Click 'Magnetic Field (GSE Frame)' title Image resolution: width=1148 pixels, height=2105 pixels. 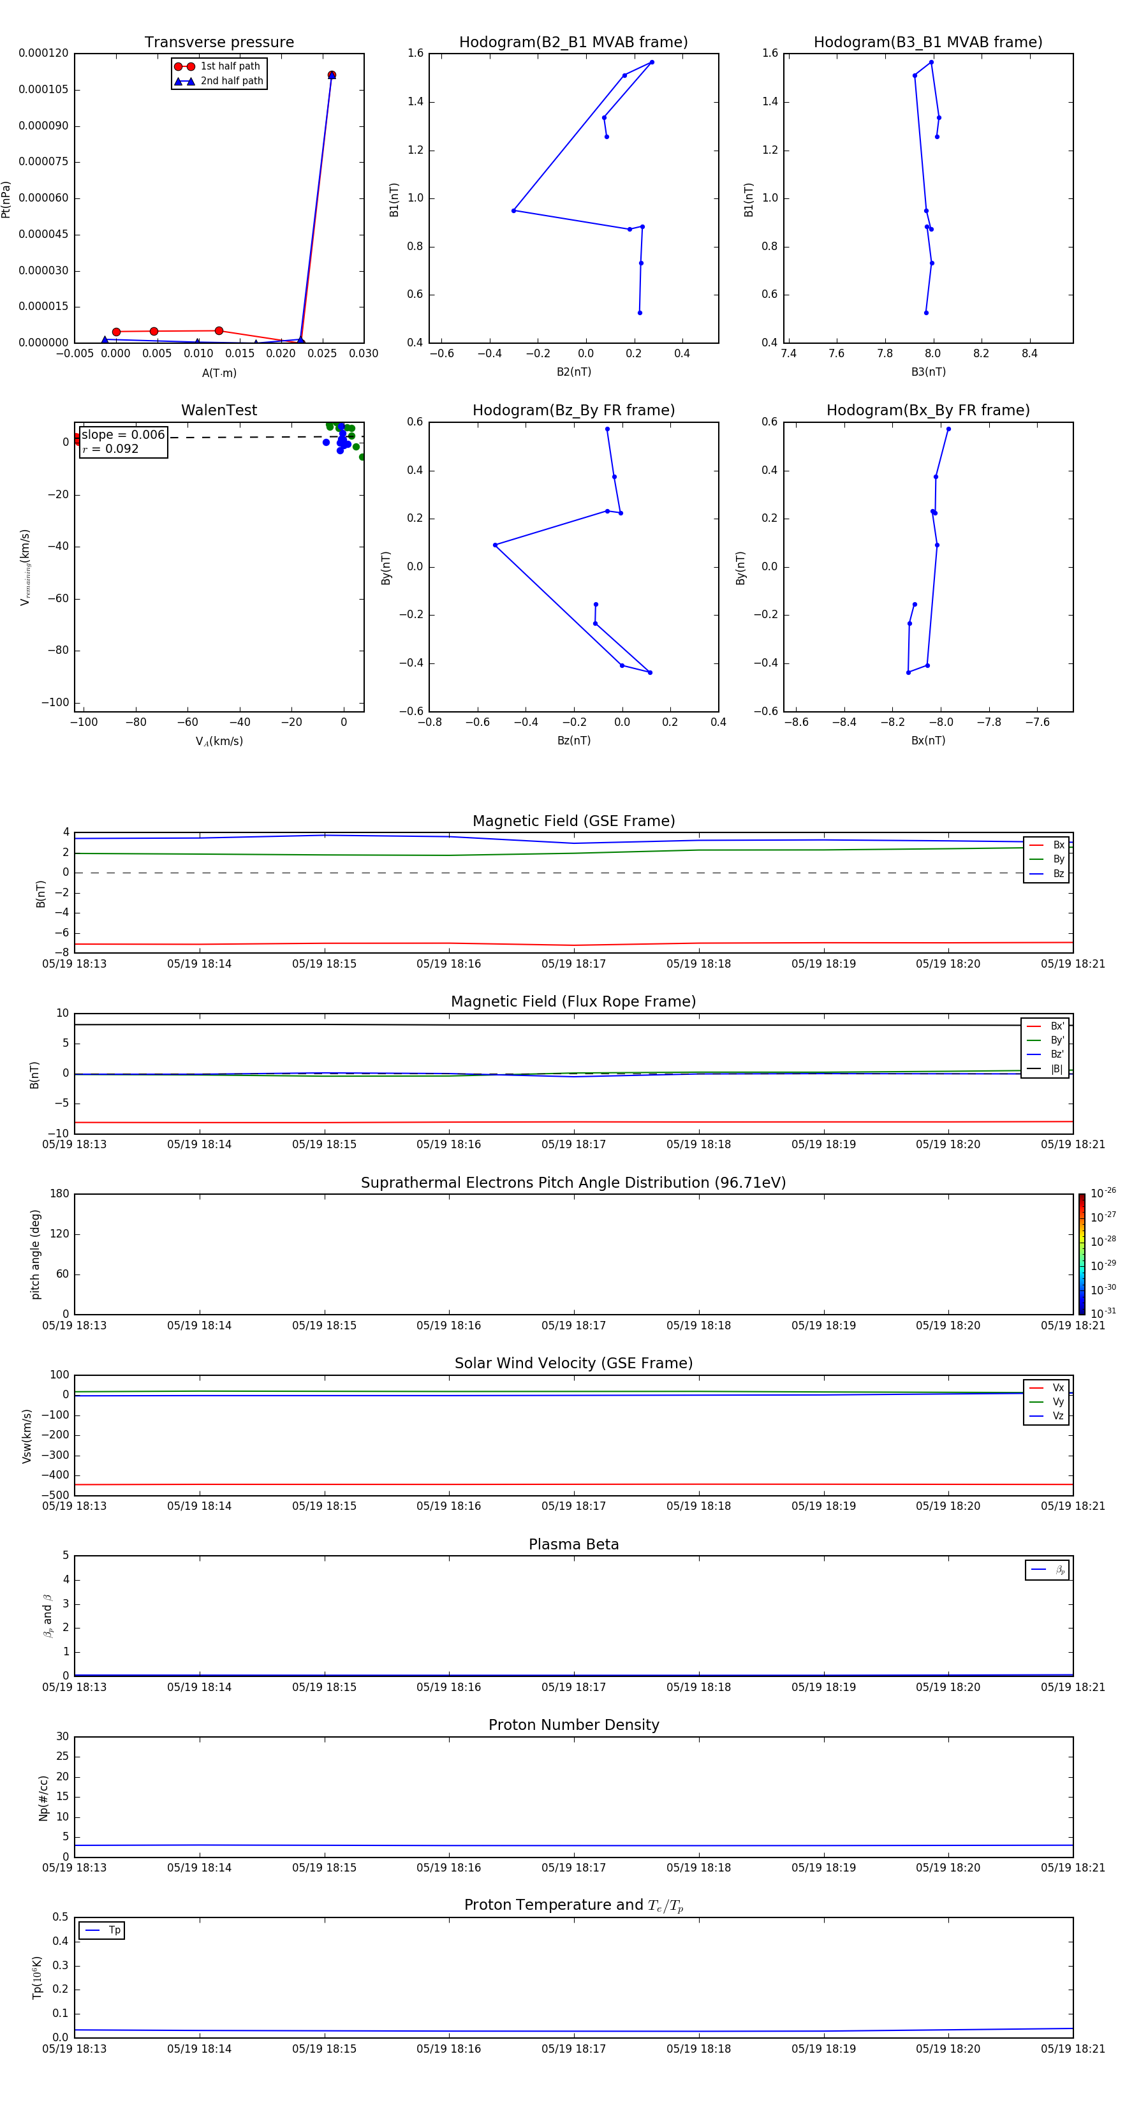573,821
